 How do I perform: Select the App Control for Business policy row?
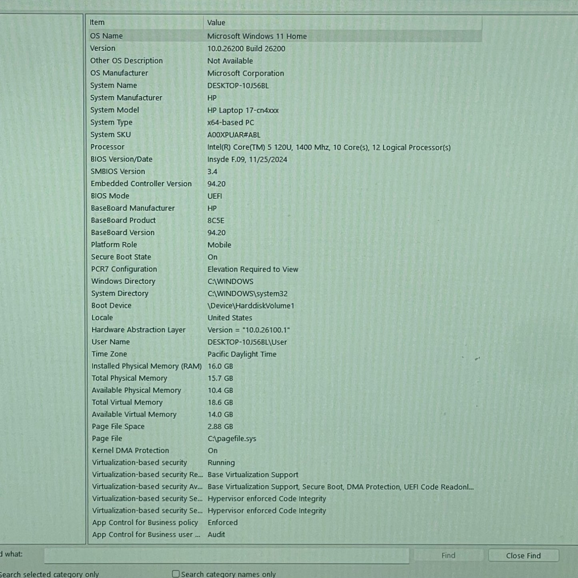pos(285,522)
